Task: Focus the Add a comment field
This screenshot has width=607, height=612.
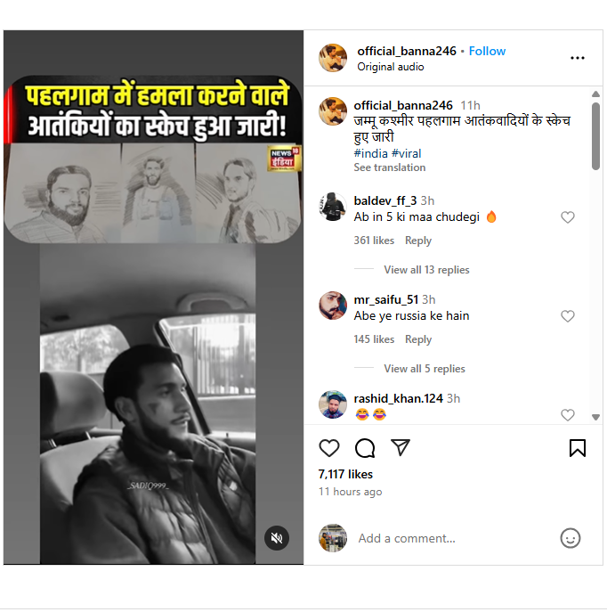Action: click(452, 538)
